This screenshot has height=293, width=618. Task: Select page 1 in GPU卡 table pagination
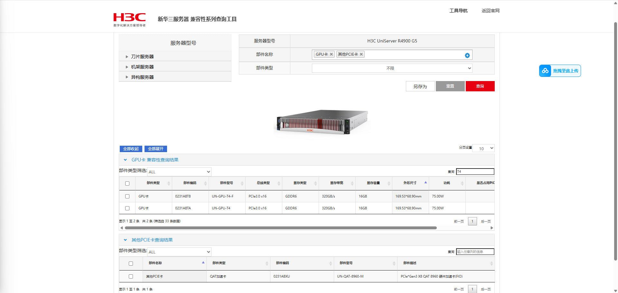[473, 221]
